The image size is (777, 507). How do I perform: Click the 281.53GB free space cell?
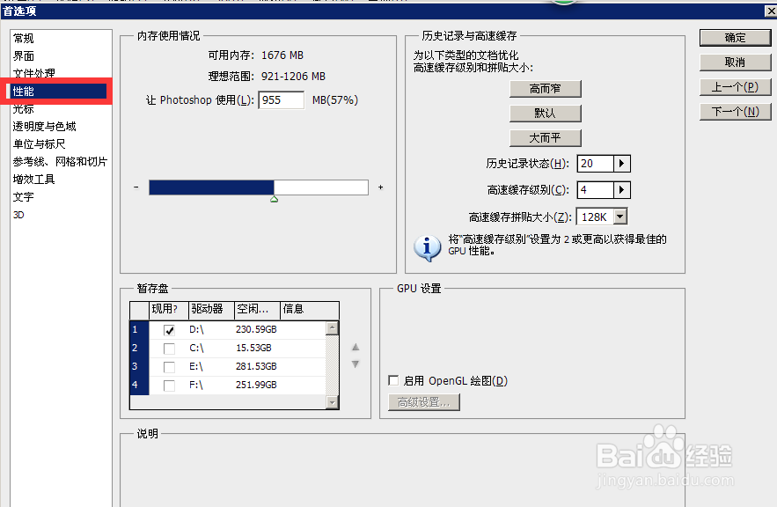click(256, 366)
